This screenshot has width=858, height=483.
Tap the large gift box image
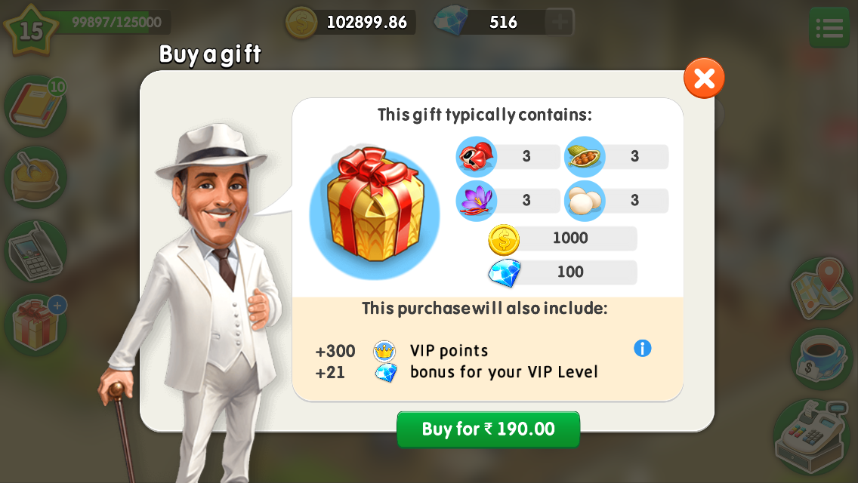(375, 211)
